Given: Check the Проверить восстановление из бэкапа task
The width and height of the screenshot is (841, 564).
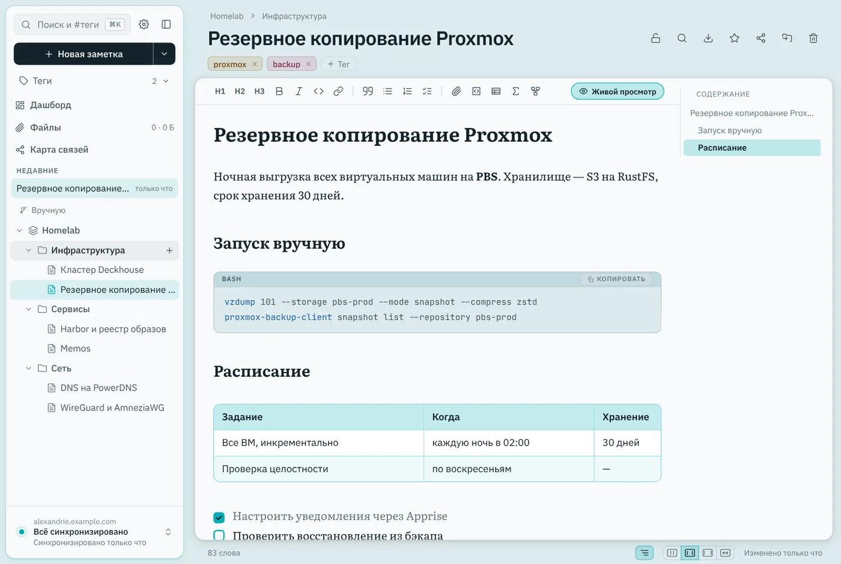Looking at the screenshot, I should 219,535.
